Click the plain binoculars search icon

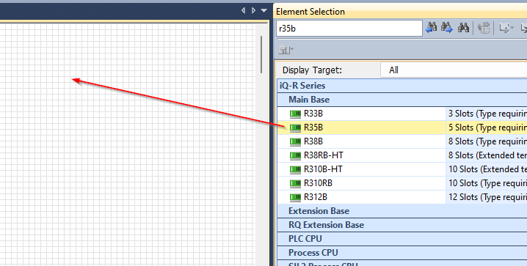[x=463, y=28]
